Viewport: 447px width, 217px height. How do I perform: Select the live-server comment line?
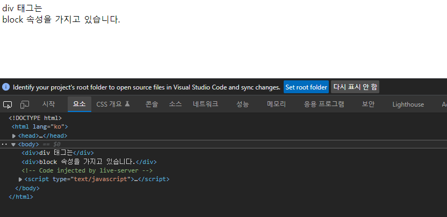point(87,170)
